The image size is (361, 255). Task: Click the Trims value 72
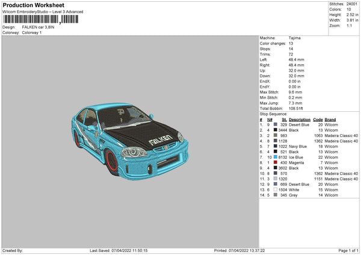[291, 54]
